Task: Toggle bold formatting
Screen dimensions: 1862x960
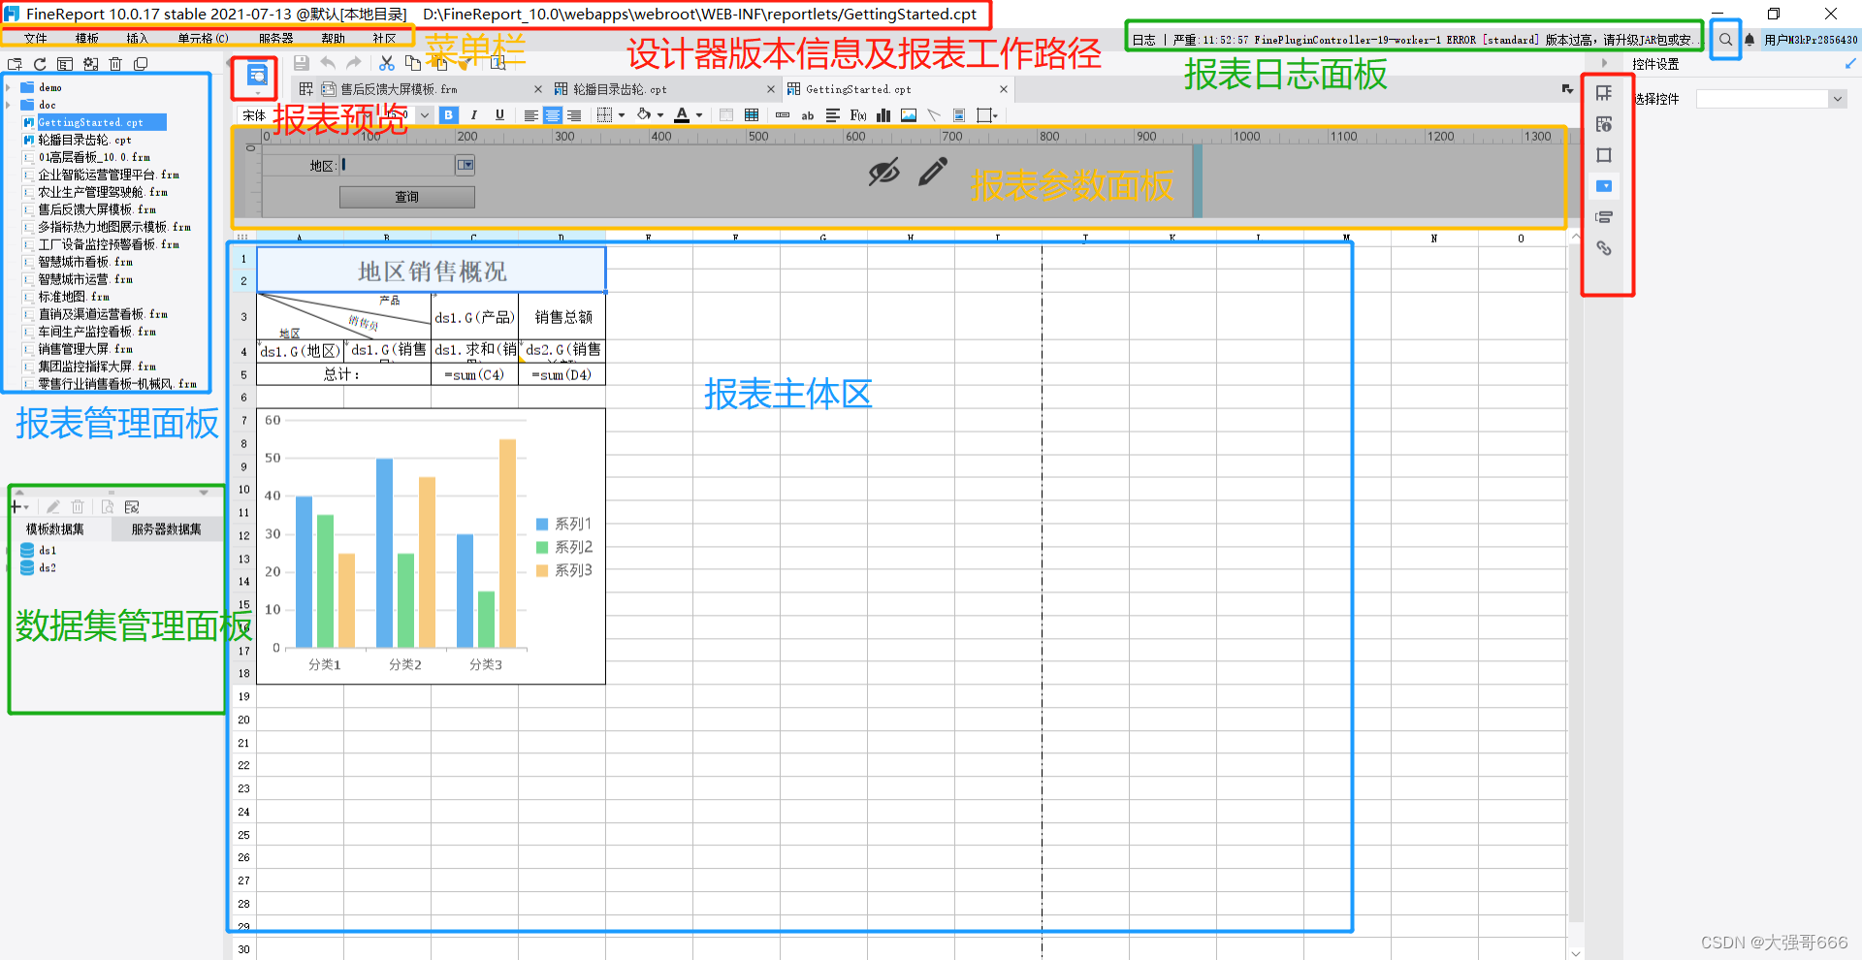Action: click(448, 114)
